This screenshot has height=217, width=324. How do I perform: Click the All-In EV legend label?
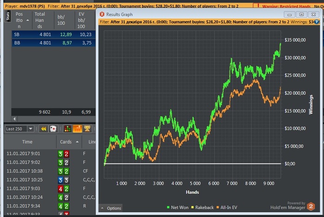point(229,207)
